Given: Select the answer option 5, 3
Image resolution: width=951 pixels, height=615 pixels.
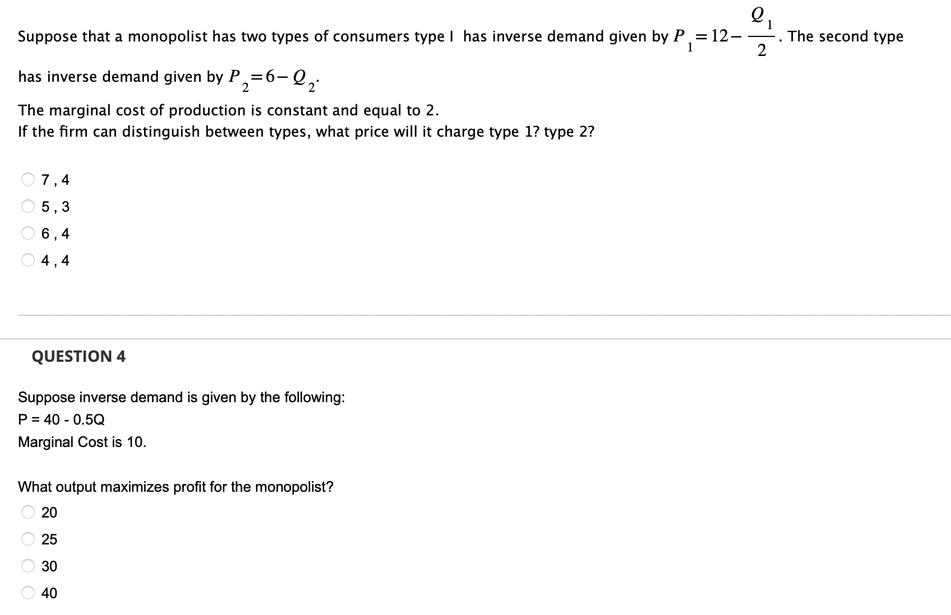Looking at the screenshot, I should coord(27,206).
